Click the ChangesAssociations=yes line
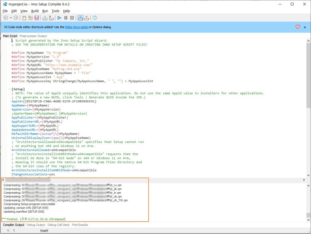Screen dimensions: 311x234 [x=33, y=174]
